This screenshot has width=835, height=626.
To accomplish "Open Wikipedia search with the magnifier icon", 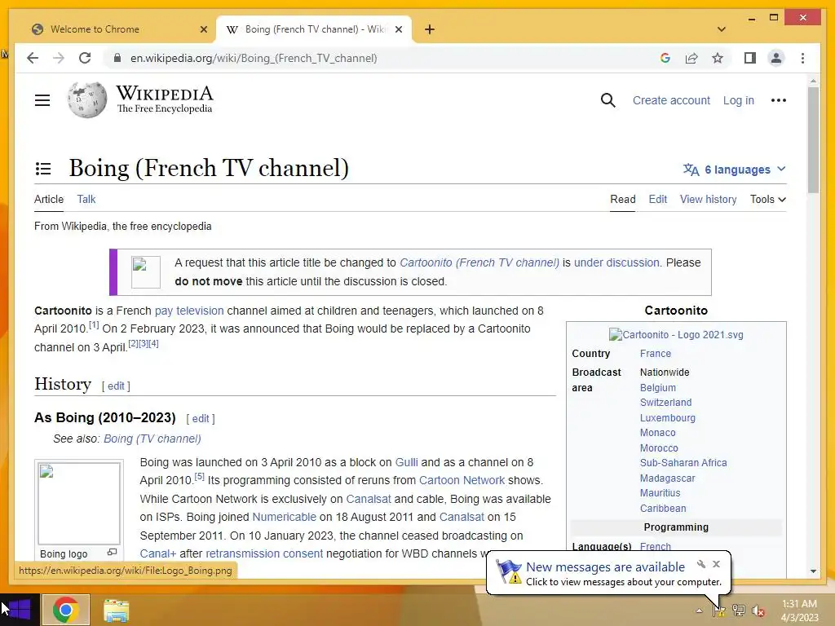I will click(607, 100).
